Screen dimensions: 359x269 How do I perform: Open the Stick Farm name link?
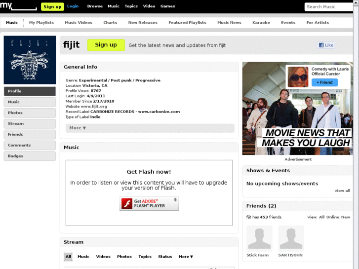point(258,255)
